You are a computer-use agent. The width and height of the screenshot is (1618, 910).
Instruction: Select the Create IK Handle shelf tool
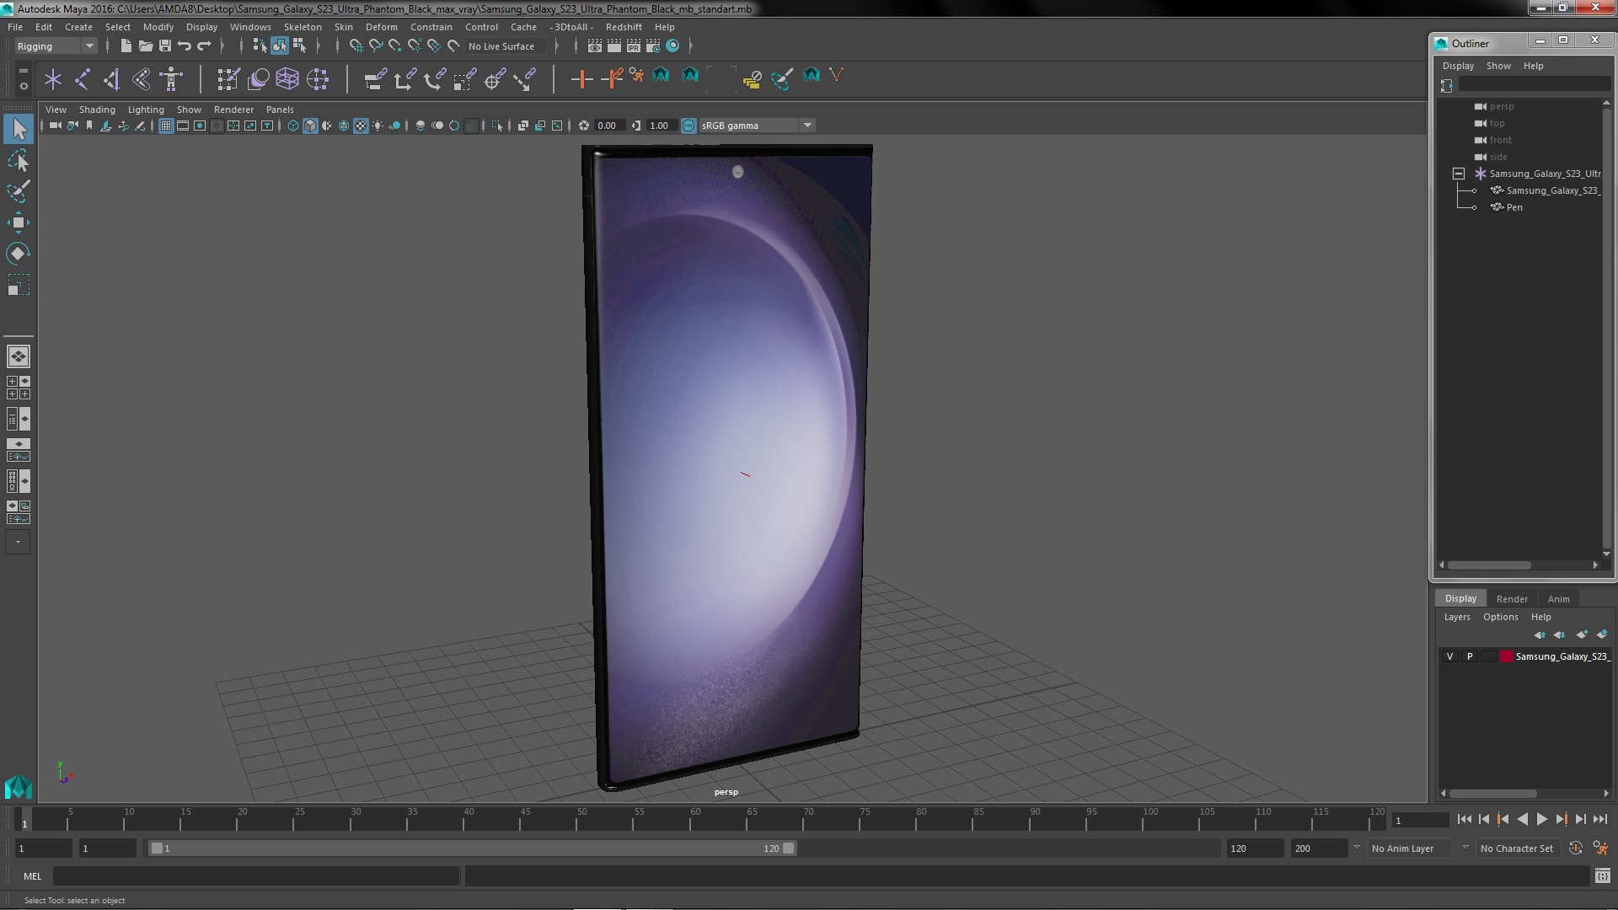coord(112,79)
